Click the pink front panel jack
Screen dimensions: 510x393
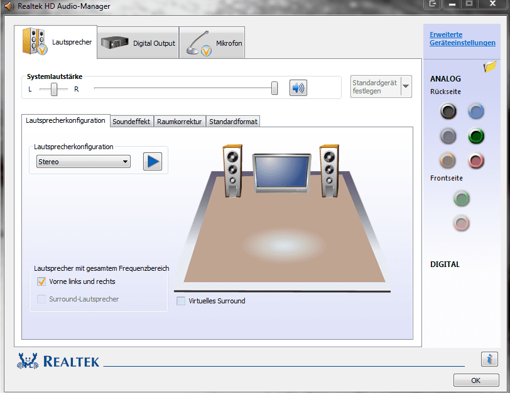pos(461,223)
